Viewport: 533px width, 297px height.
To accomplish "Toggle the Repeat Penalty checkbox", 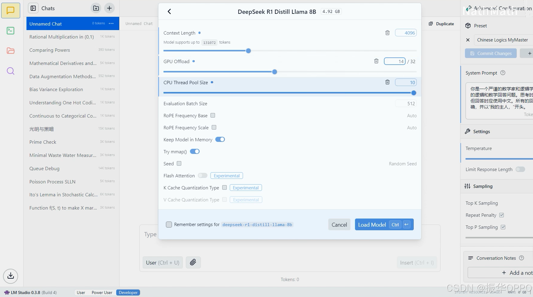I will point(502,215).
